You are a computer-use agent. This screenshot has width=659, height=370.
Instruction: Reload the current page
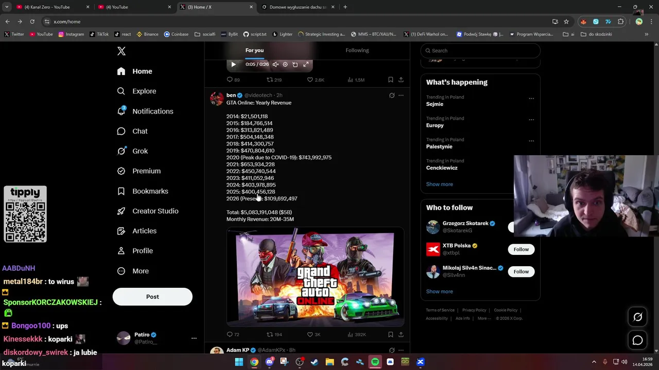pyautogui.click(x=32, y=22)
